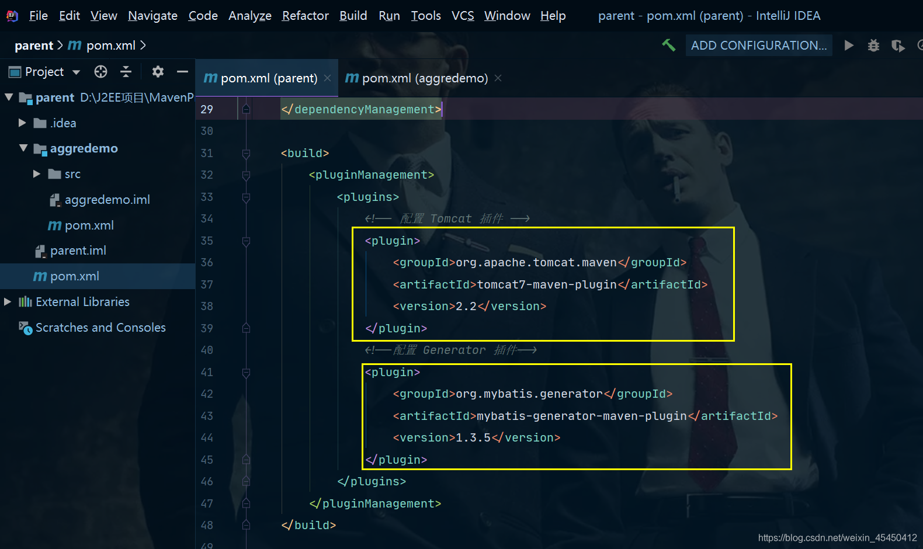This screenshot has height=549, width=923.
Task: Fold the plugins tag at line 33
Action: (x=246, y=197)
